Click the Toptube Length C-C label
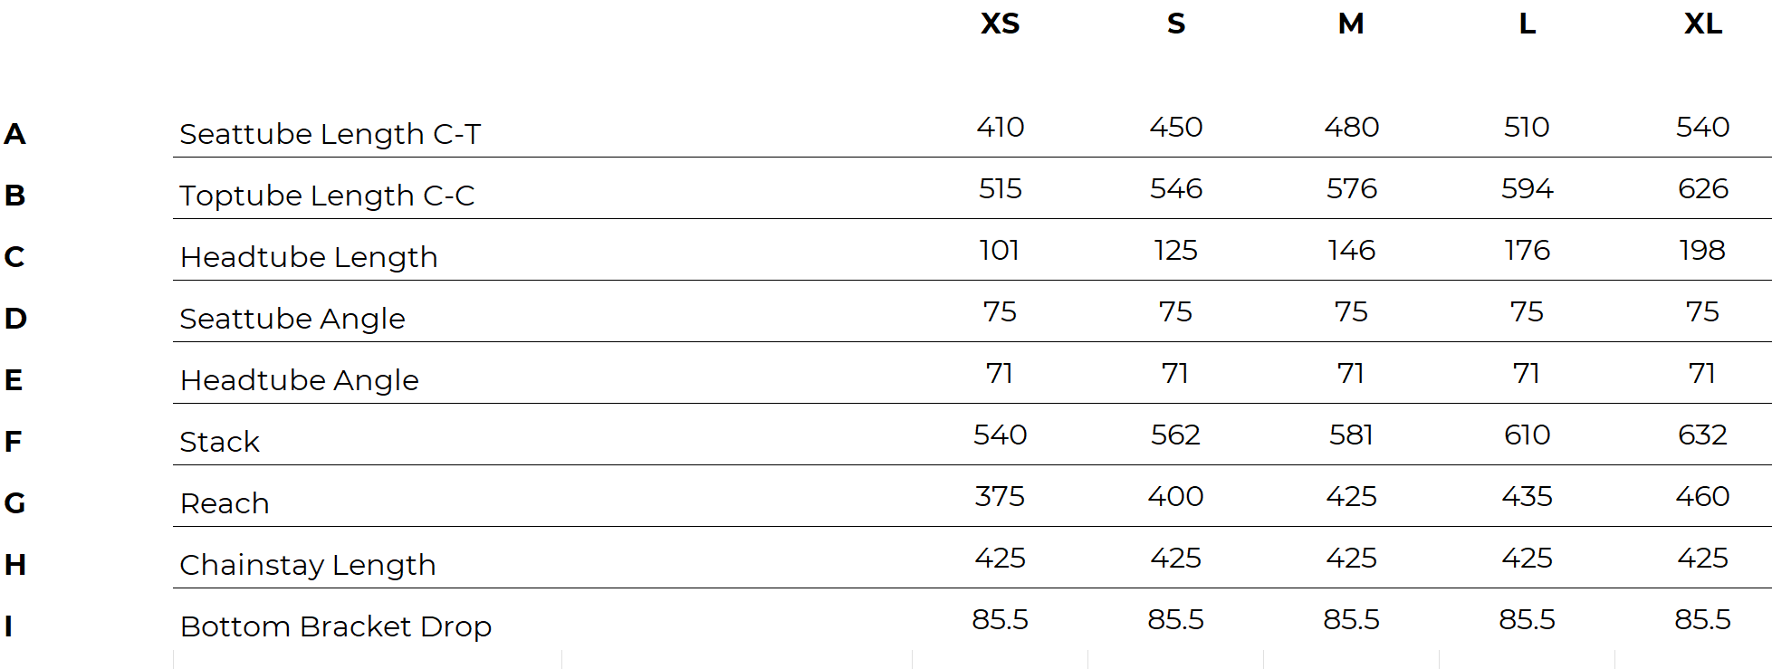This screenshot has width=1772, height=669. [327, 196]
